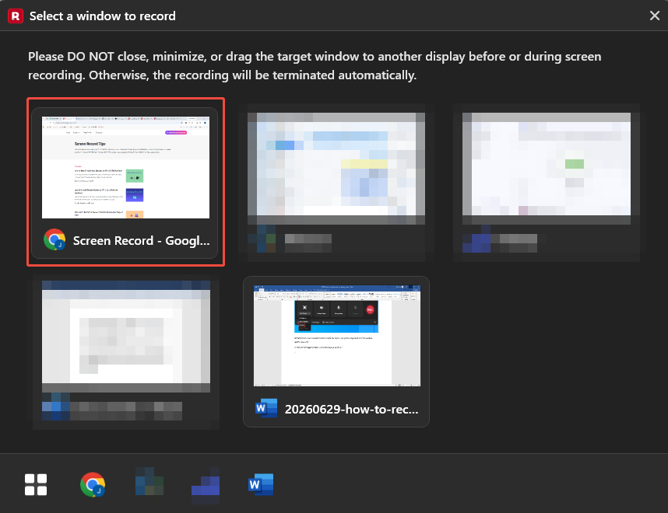Select the Screen Record Google Chrome window card

coord(125,183)
